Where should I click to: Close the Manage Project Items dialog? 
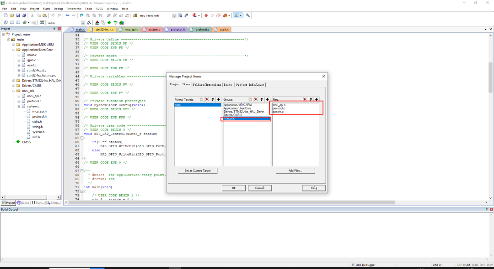coord(323,76)
